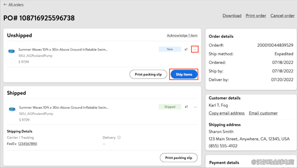Viewport: 298px width, 168px height.
Task: Click the pool thumbnail in Unshipped section
Action: 12,51
